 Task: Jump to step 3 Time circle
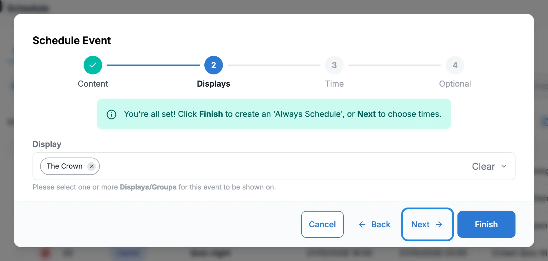334,65
